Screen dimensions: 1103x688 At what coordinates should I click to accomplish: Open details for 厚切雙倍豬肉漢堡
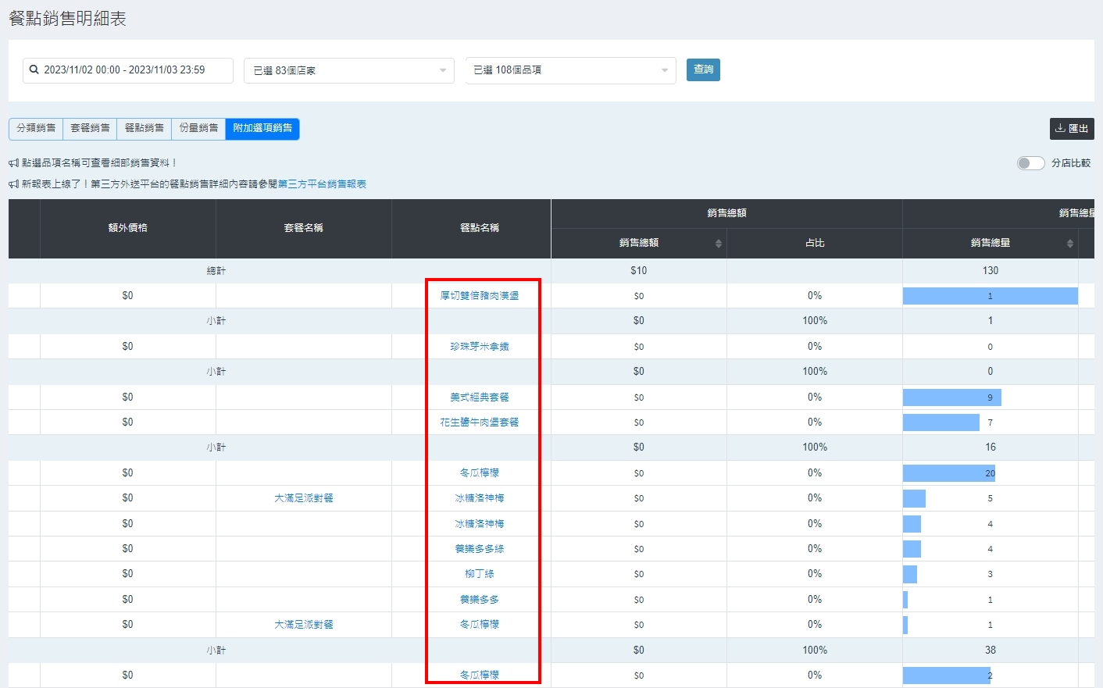tap(480, 296)
